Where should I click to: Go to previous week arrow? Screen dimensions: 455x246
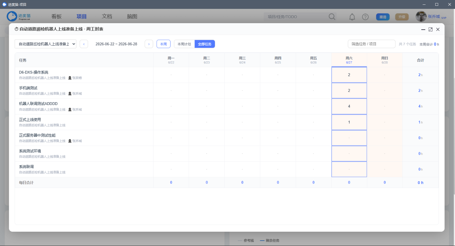coord(84,44)
